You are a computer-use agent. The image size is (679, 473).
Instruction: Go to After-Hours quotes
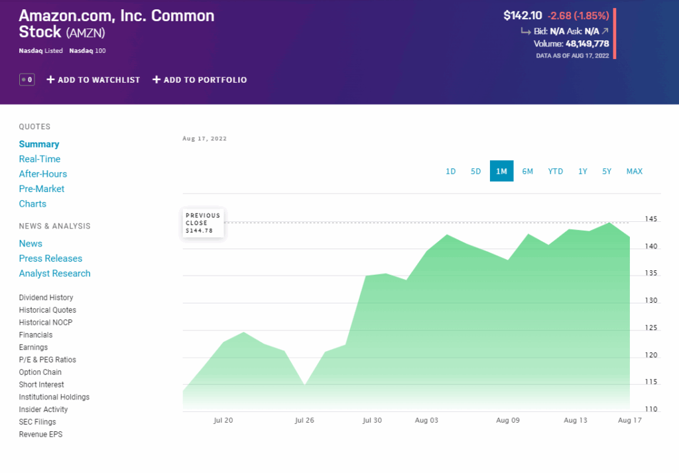pyautogui.click(x=43, y=174)
